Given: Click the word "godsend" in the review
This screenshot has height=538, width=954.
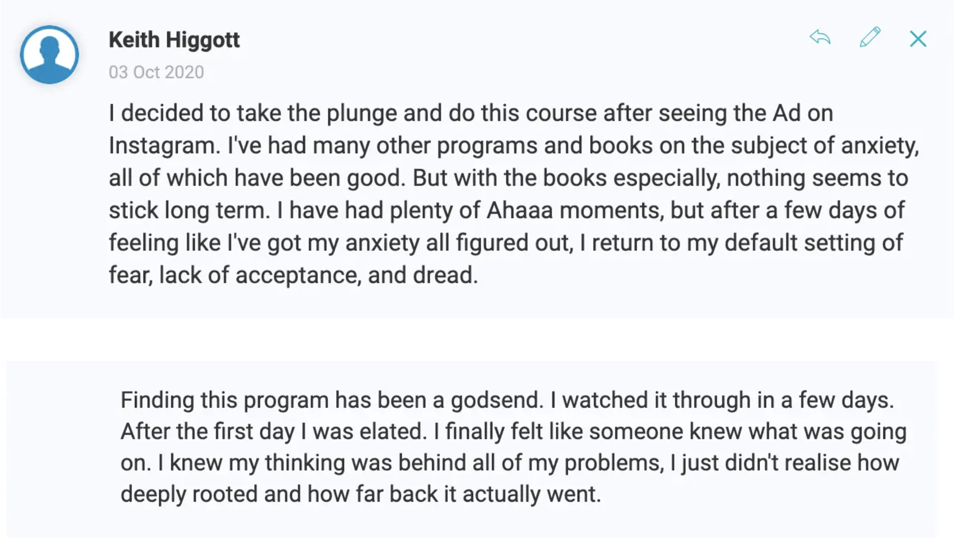Looking at the screenshot, I should pos(496,400).
